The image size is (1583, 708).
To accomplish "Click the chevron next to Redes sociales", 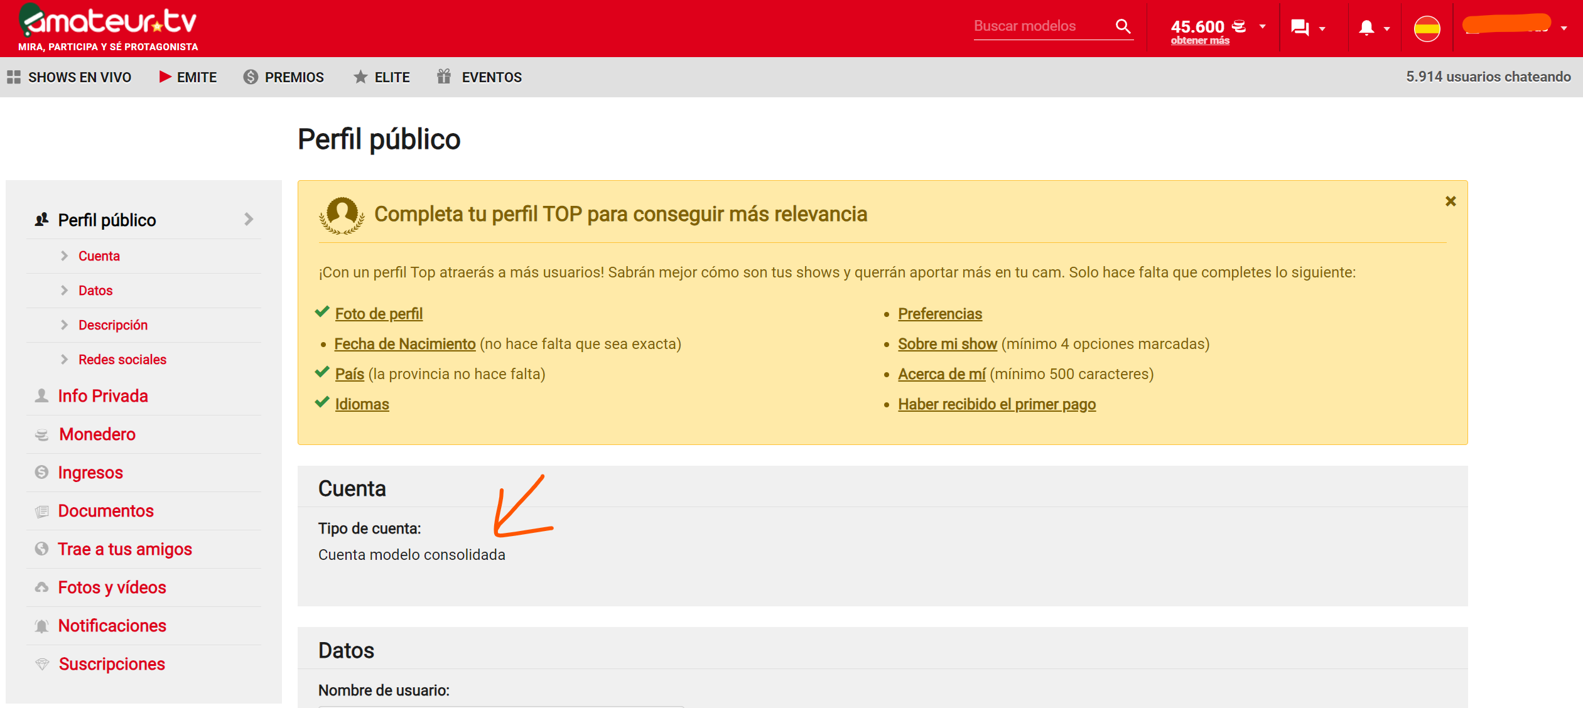I will [x=64, y=359].
